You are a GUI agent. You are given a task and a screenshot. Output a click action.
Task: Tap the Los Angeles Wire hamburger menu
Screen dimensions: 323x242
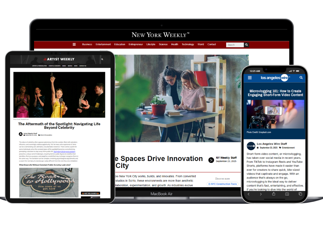250,78
